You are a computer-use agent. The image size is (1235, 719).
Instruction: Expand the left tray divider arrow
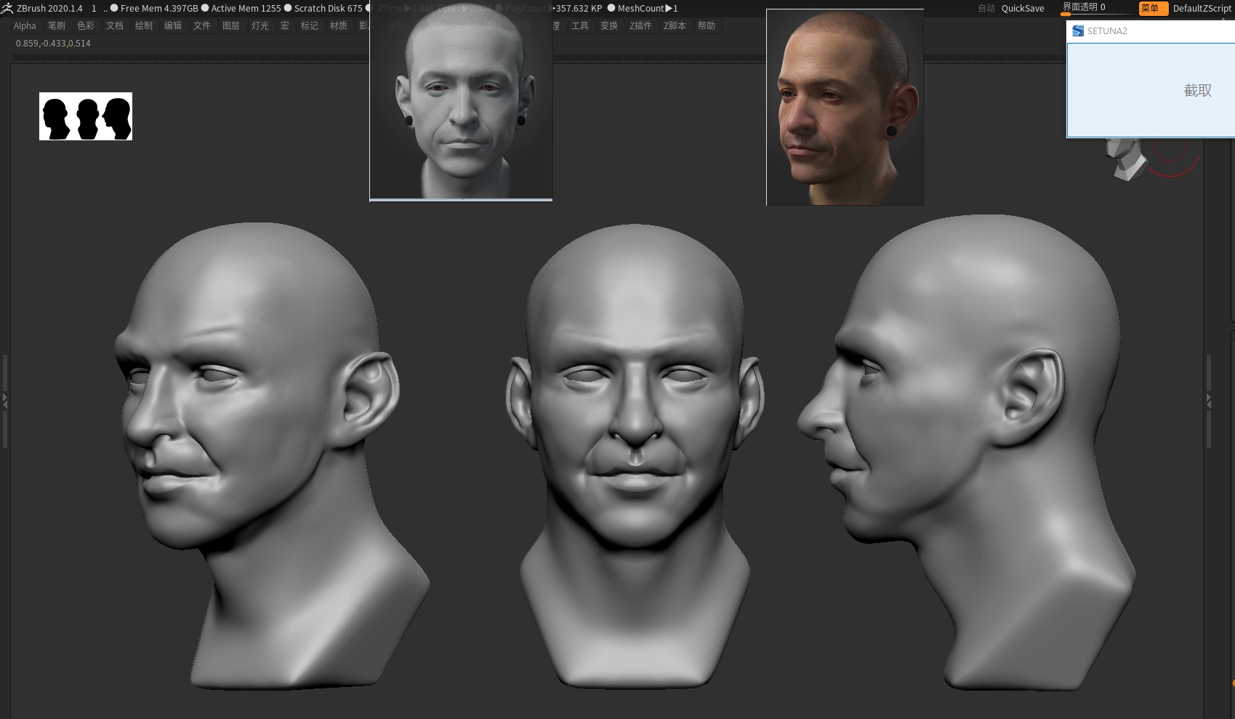coord(4,401)
